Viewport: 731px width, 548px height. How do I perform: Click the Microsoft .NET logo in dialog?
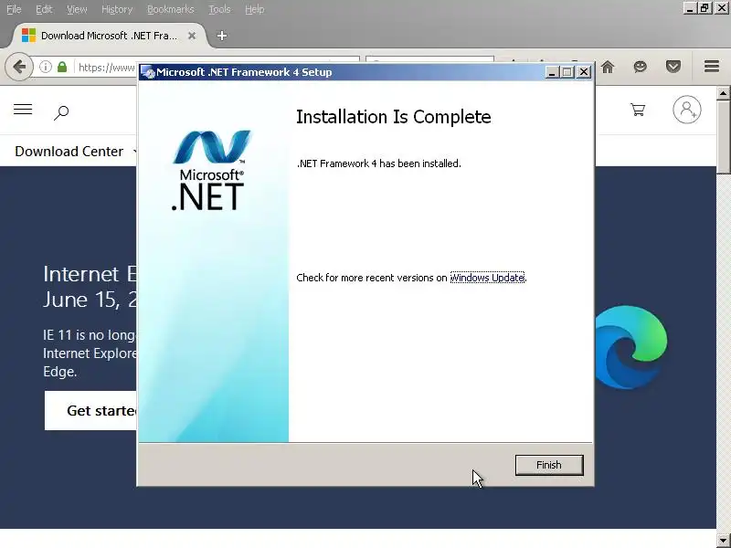click(x=211, y=170)
